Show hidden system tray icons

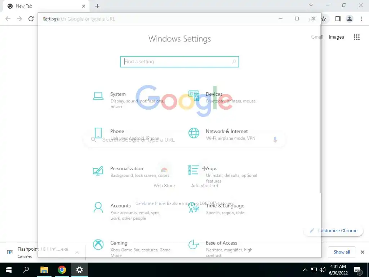pos(305,270)
